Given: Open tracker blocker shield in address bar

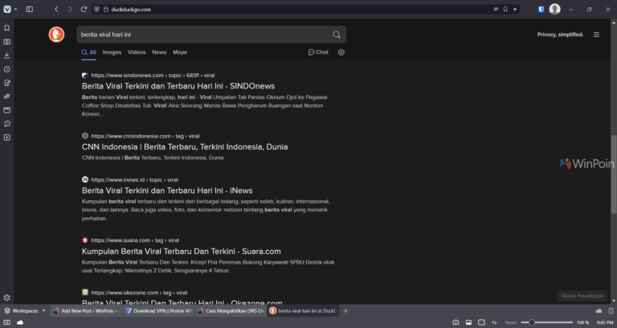Looking at the screenshot, I should point(96,9).
